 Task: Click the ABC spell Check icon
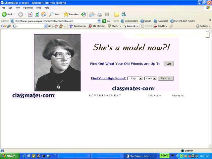(x=109, y=26)
